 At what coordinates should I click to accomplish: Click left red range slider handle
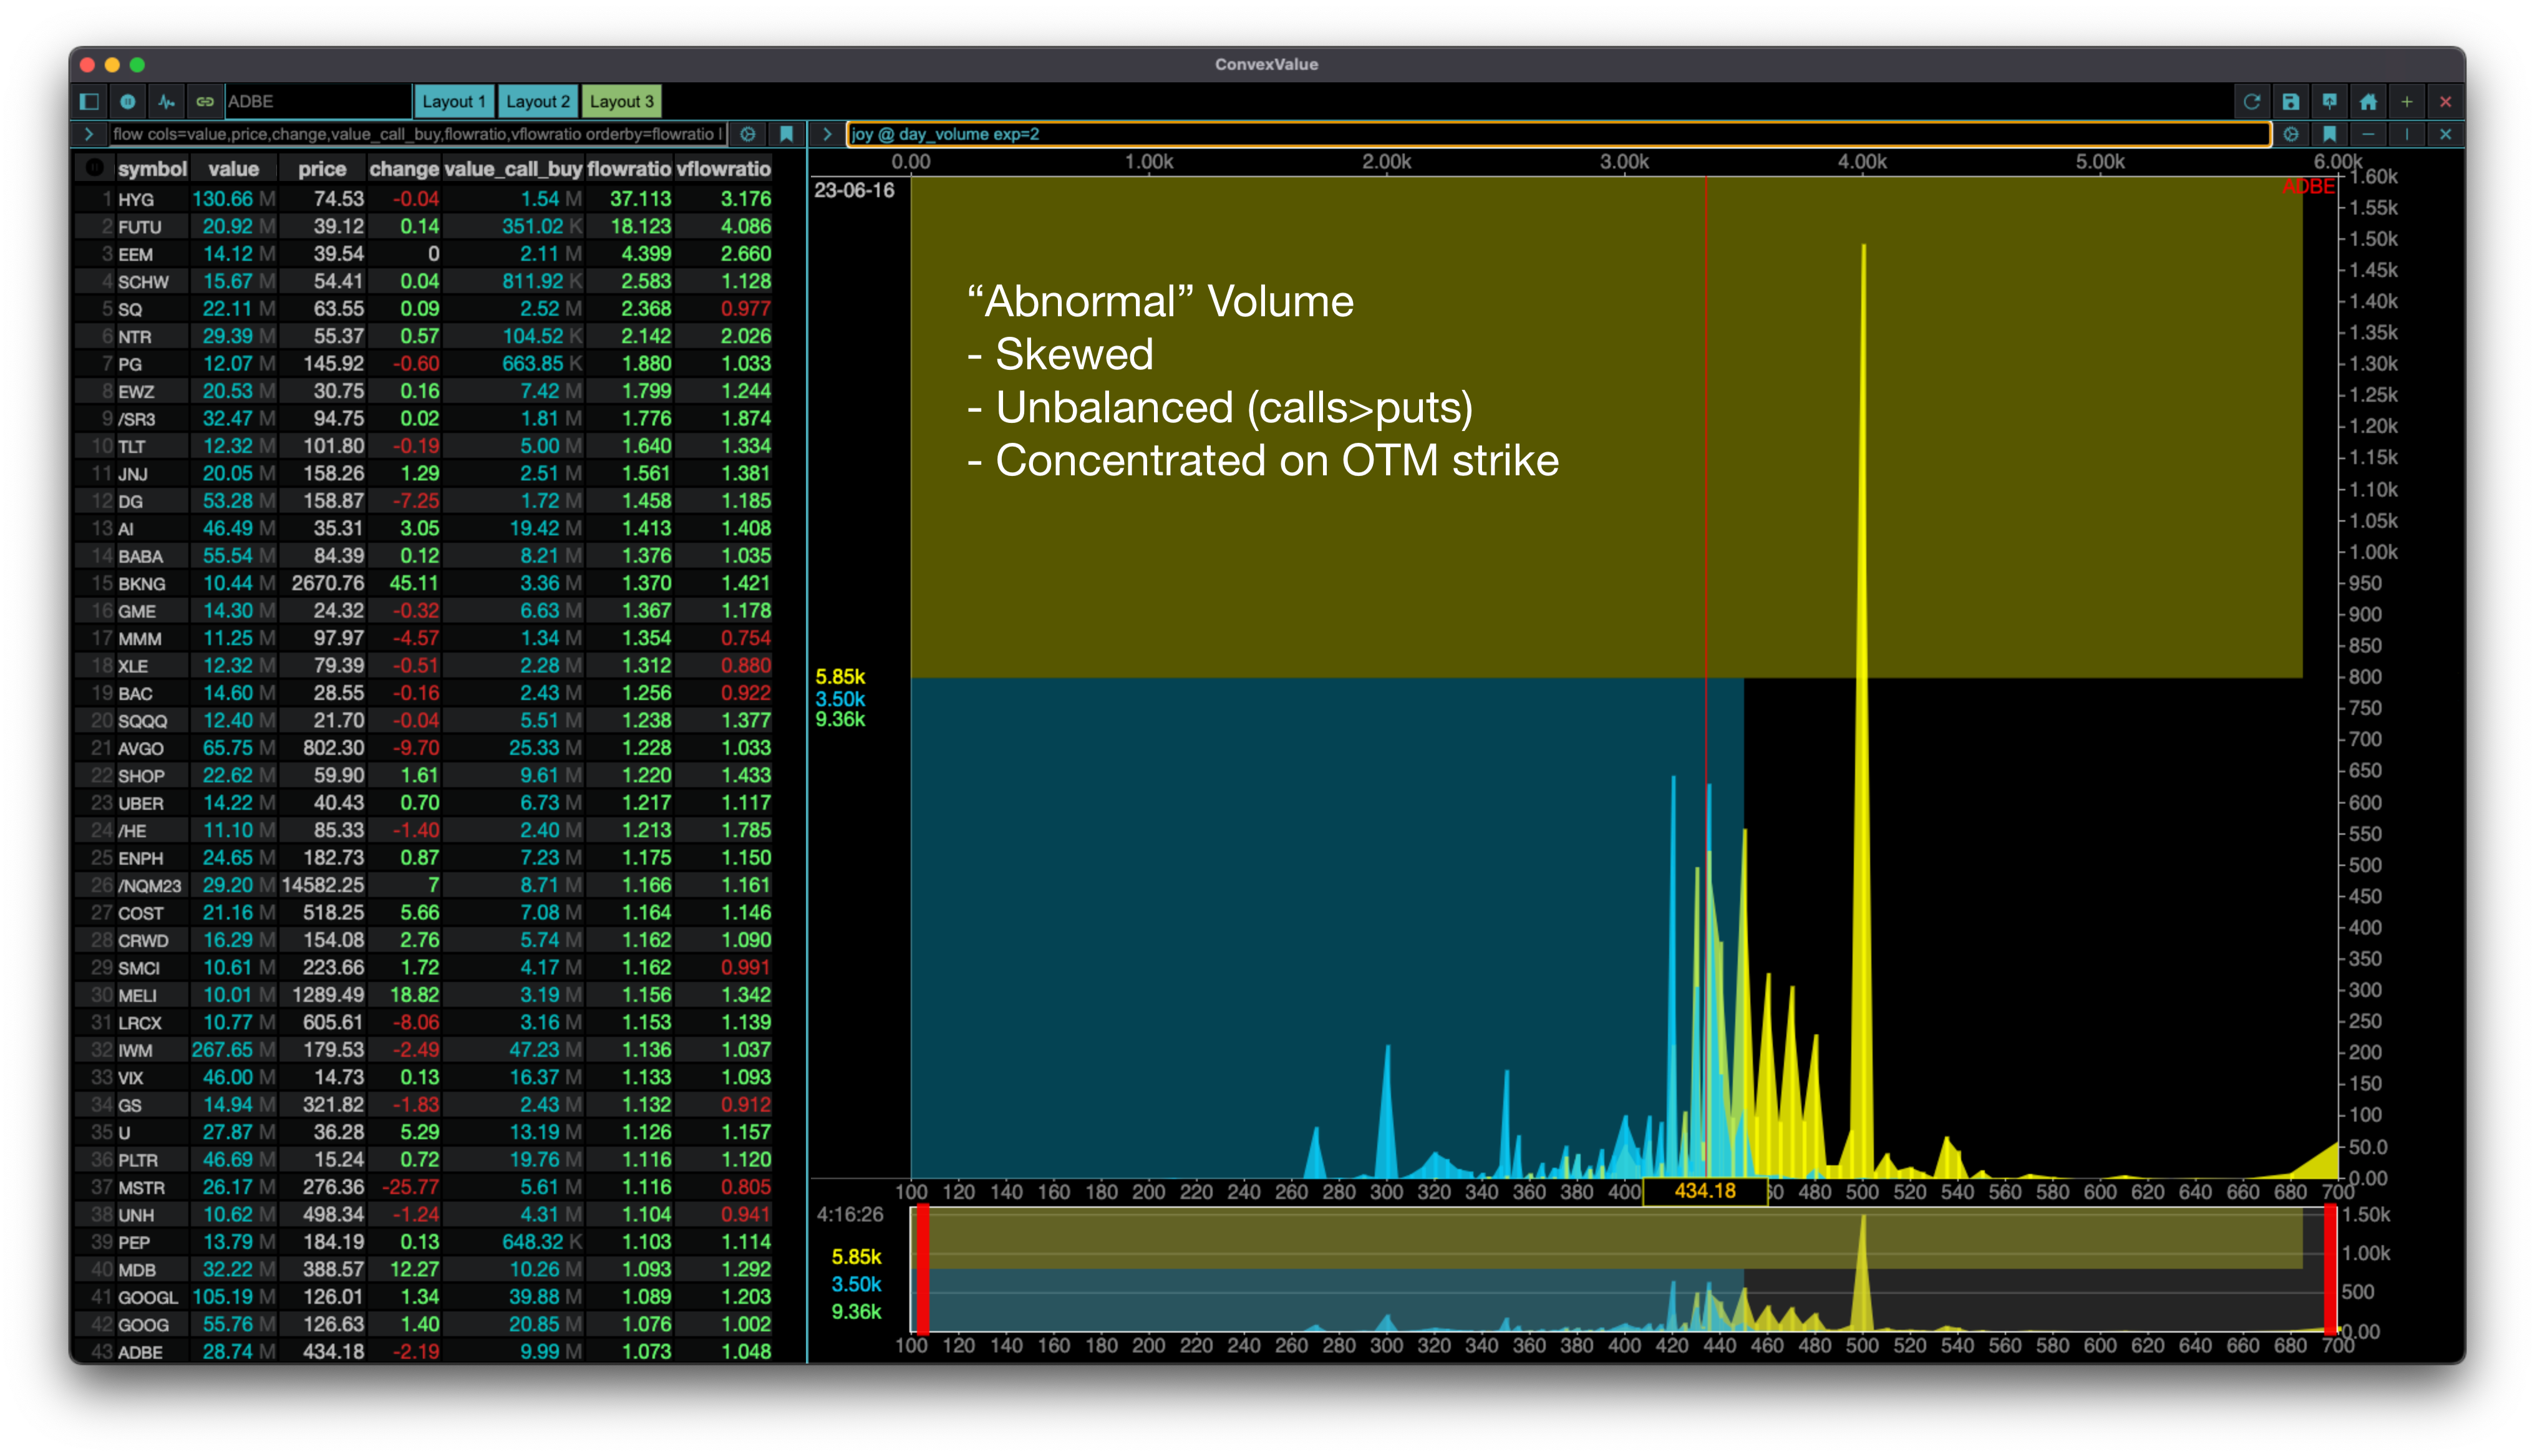coord(923,1270)
